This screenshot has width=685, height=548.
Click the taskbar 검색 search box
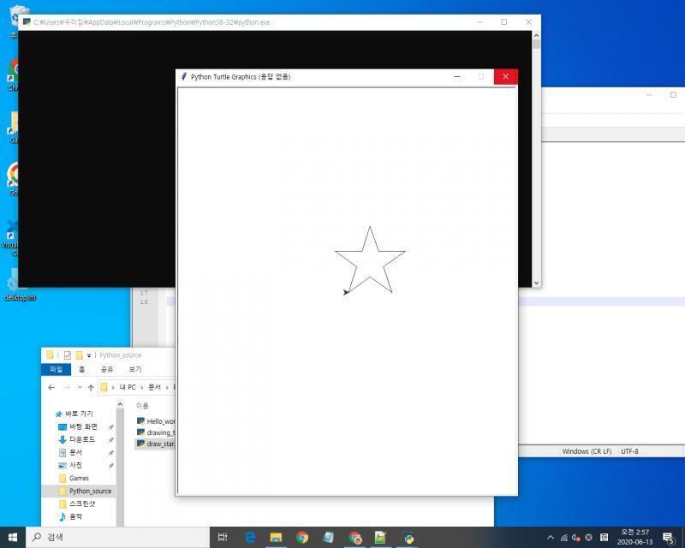118,537
